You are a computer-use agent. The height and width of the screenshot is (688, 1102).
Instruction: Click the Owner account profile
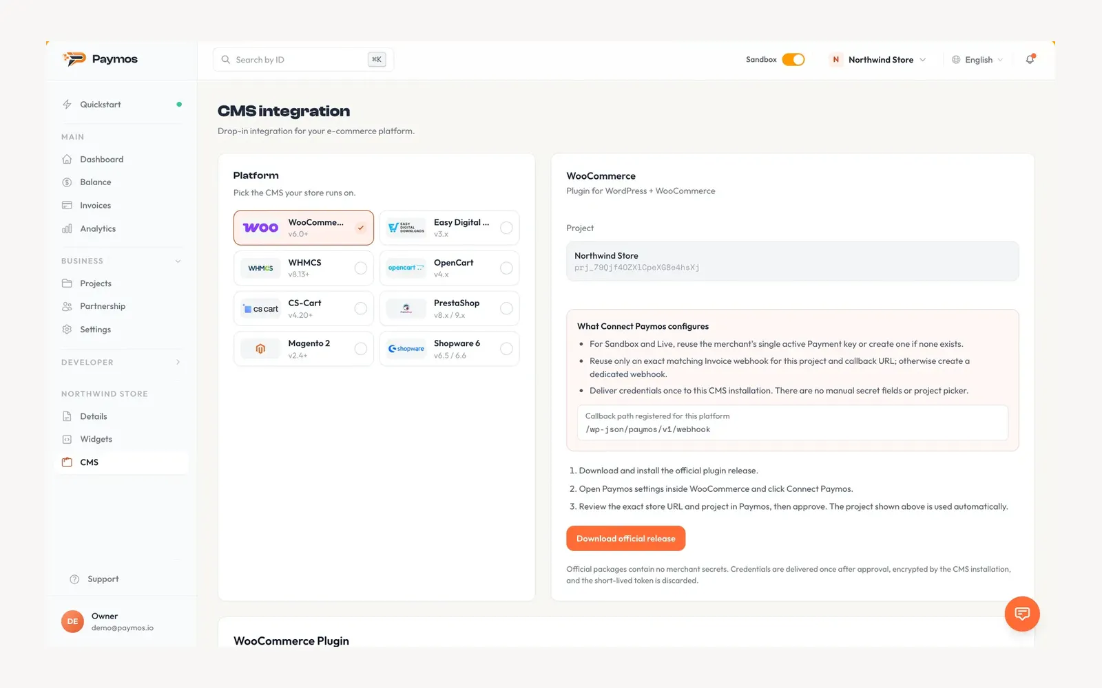(x=108, y=621)
